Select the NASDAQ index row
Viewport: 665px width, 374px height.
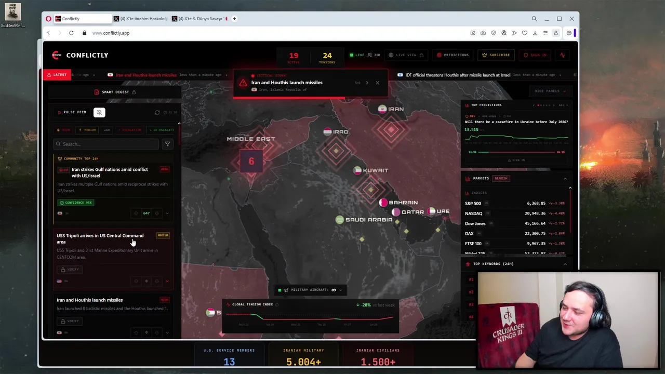pos(514,213)
